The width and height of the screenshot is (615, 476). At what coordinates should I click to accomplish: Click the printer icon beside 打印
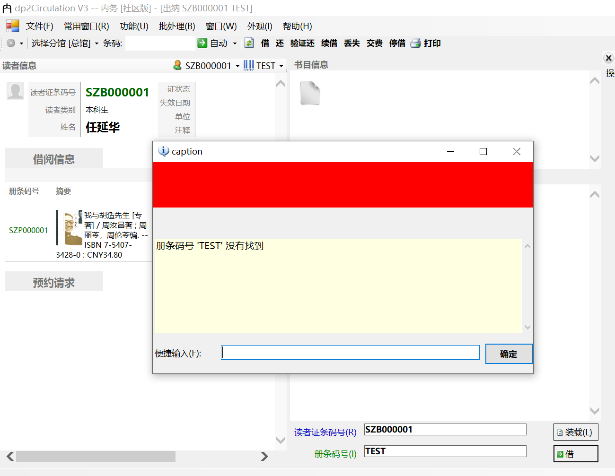pyautogui.click(x=415, y=43)
